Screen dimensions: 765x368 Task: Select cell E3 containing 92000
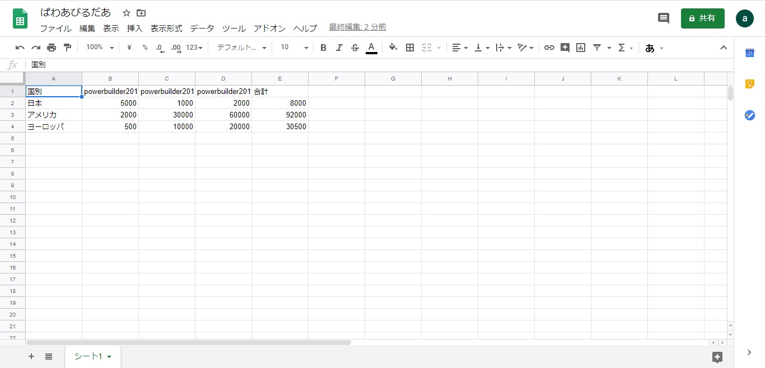(x=280, y=115)
